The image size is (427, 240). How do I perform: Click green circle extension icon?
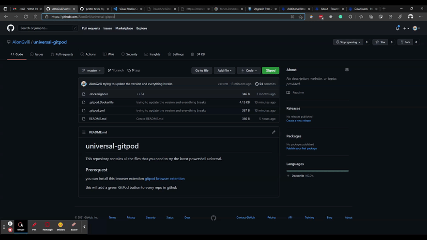coord(340,16)
